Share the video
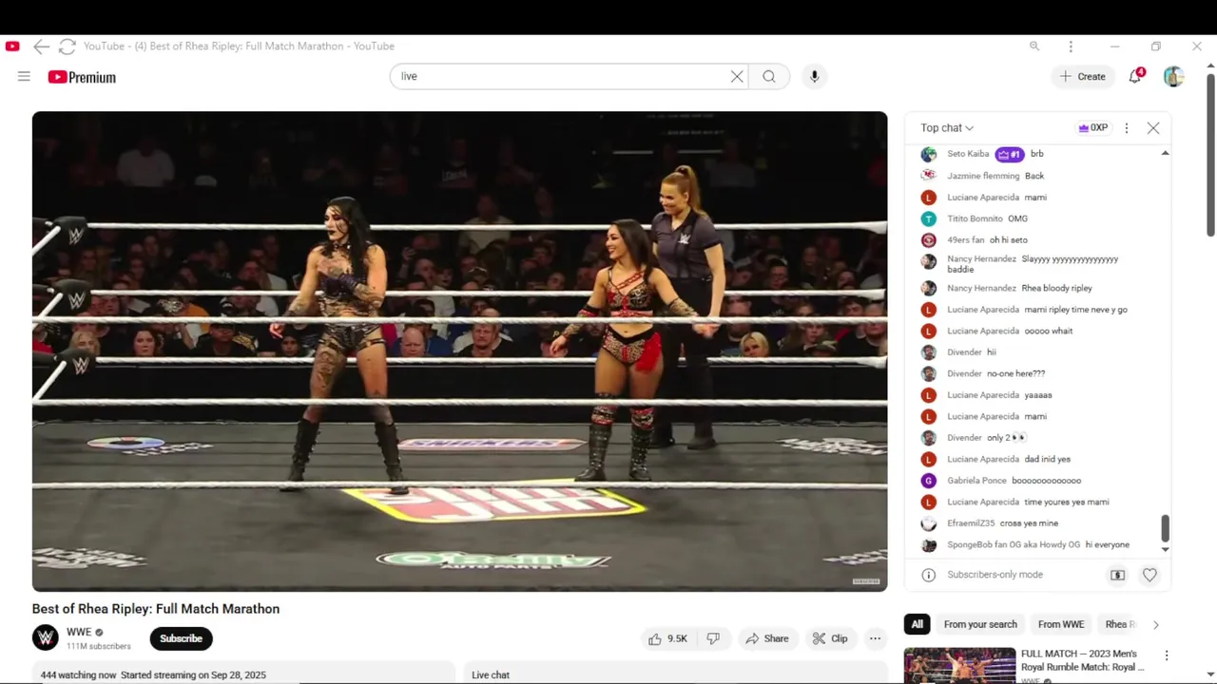The height and width of the screenshot is (684, 1217). pyautogui.click(x=767, y=638)
